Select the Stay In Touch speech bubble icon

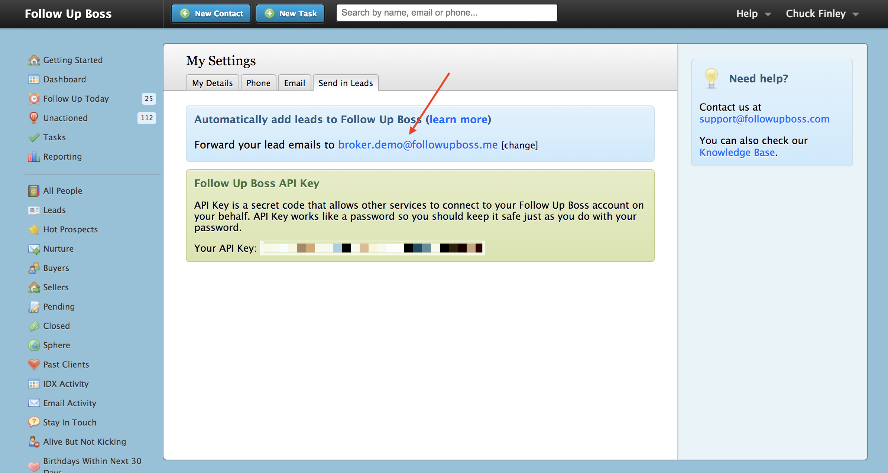34,422
